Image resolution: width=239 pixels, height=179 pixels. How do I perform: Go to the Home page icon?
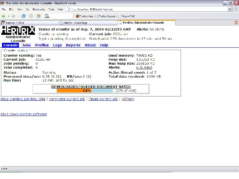(39, 16)
